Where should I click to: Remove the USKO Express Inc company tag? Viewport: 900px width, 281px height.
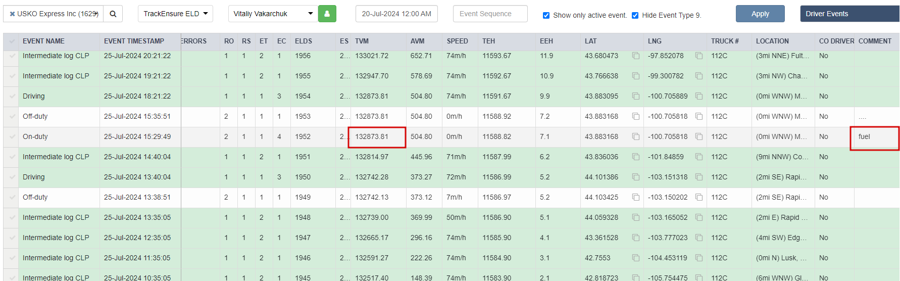click(x=12, y=14)
